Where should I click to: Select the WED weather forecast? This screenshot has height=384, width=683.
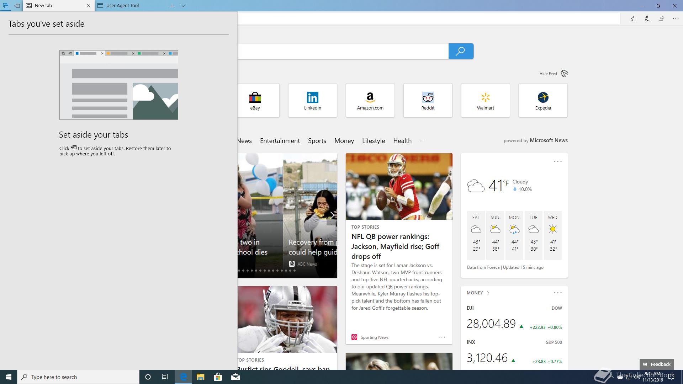pos(553,235)
